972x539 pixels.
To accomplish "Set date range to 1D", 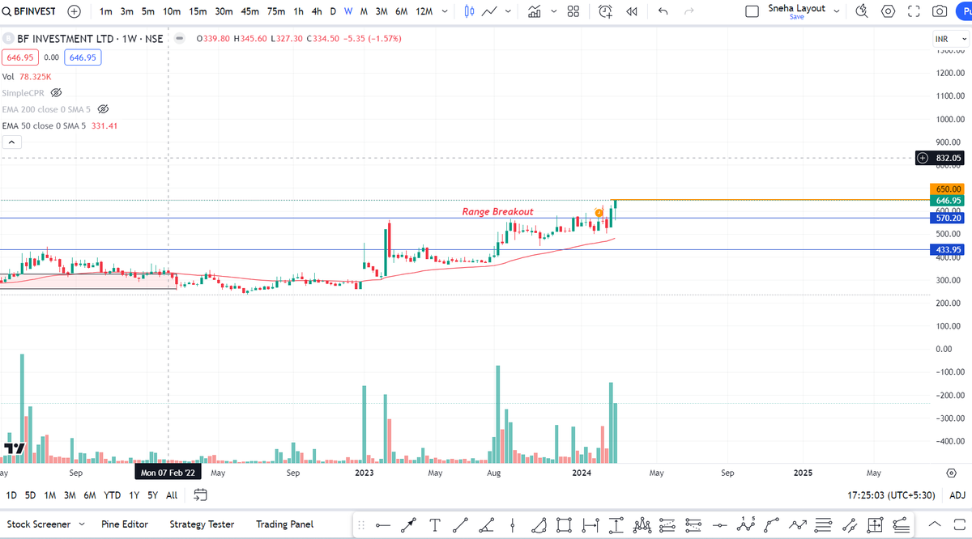I will [11, 494].
